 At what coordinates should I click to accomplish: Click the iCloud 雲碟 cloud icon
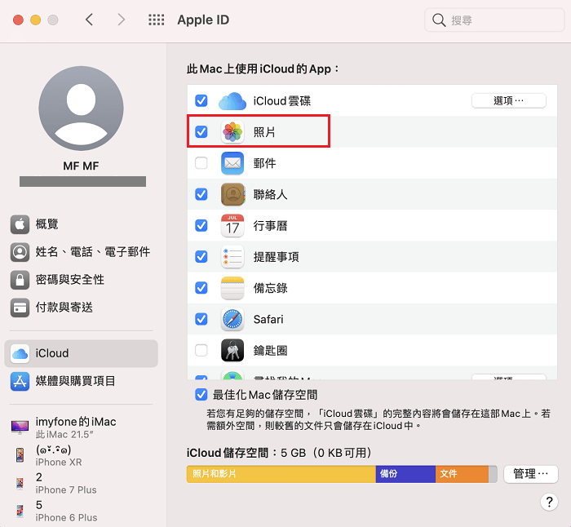[x=232, y=101]
